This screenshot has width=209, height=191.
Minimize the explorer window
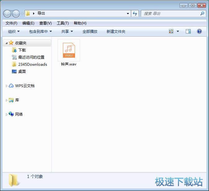click(x=184, y=6)
